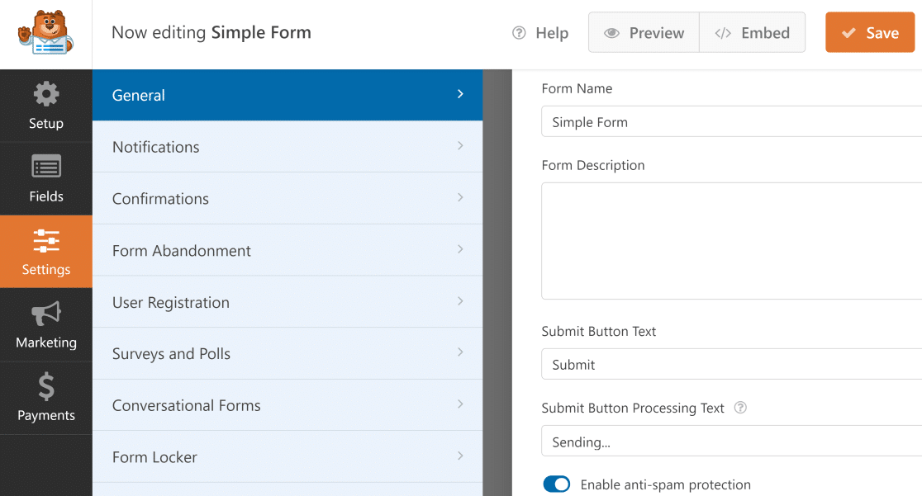Open the Fields list icon panel
Viewport: 922px width, 496px height.
coord(46,167)
